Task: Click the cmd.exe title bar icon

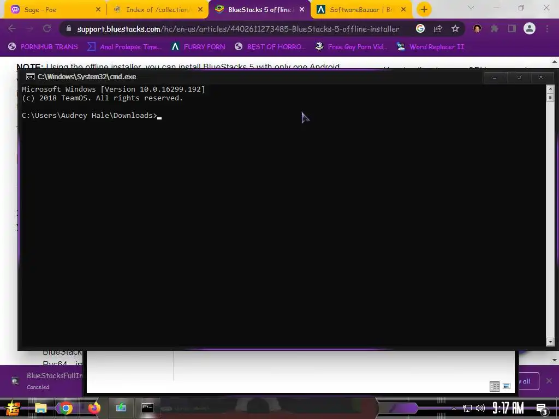Action: tap(31, 76)
